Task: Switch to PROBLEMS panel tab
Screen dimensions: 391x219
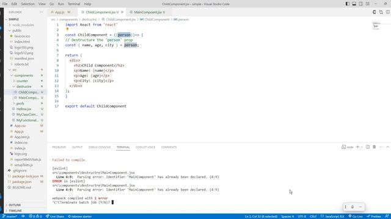Action: [x=59, y=147]
